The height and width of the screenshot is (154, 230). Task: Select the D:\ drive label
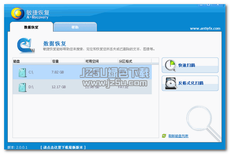pyautogui.click(x=31, y=87)
